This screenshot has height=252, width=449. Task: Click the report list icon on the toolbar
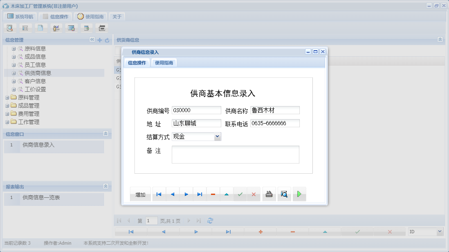(x=25, y=28)
